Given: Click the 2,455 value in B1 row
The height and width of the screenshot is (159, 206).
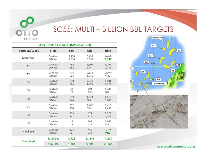Looking at the screenshot, I should pos(108,108).
